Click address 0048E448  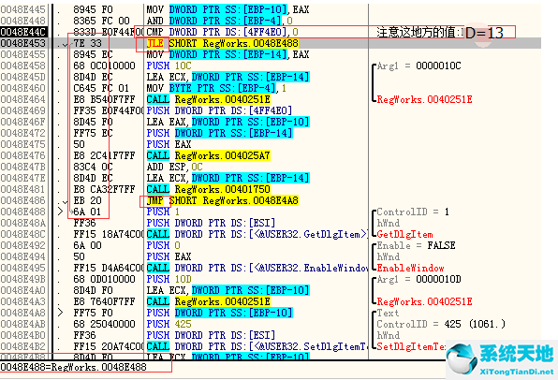coord(23,21)
